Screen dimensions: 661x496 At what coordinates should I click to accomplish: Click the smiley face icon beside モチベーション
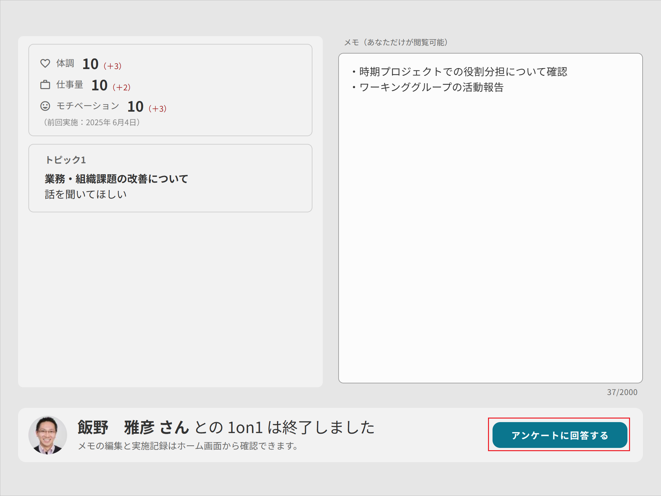(45, 106)
